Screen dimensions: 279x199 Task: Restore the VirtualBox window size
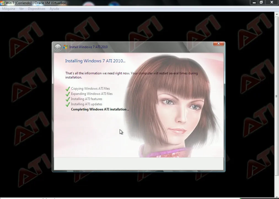tap(261, 2)
